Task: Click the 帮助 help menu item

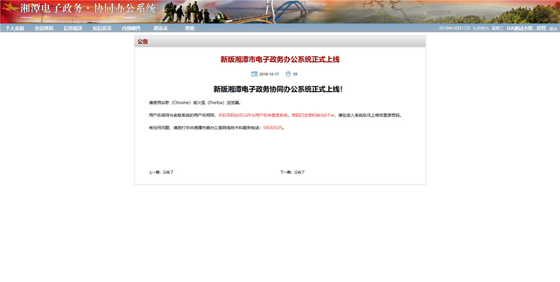Action: [x=190, y=28]
